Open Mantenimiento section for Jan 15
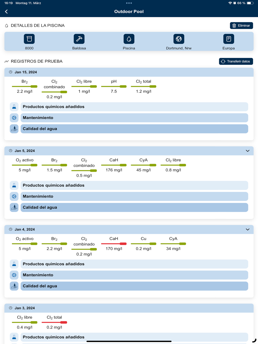The width and height of the screenshot is (258, 344). click(134, 118)
